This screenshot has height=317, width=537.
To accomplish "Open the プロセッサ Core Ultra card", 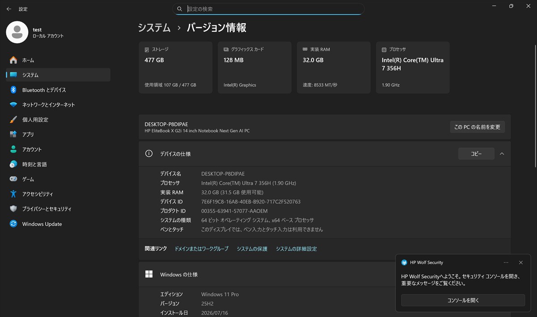I will pos(413,67).
